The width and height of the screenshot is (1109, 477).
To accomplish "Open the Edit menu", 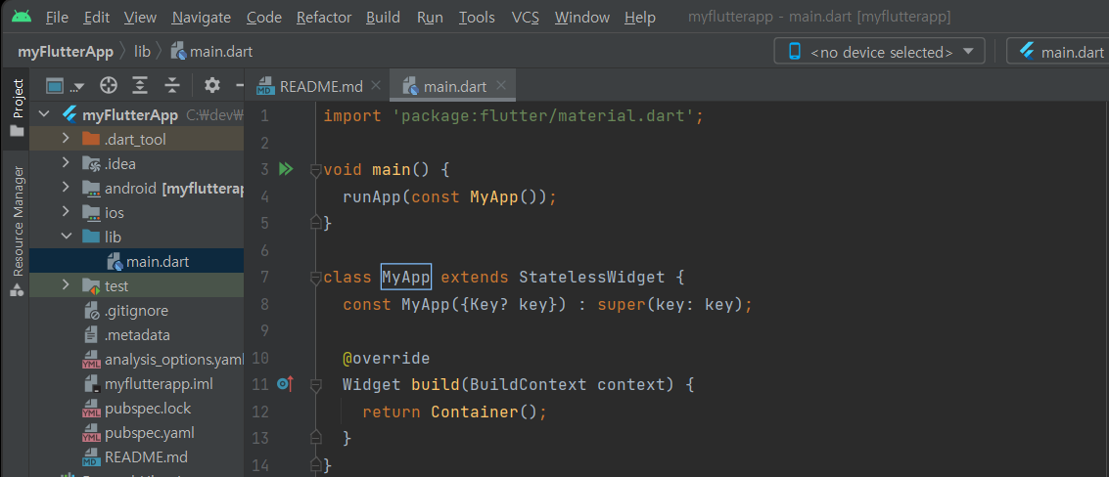I will point(96,17).
